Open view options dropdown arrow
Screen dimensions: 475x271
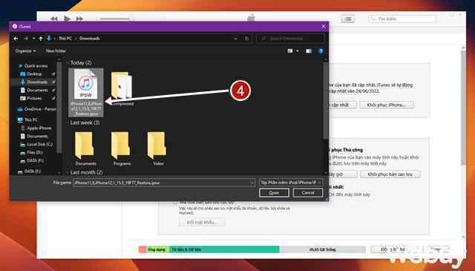[x=298, y=51]
